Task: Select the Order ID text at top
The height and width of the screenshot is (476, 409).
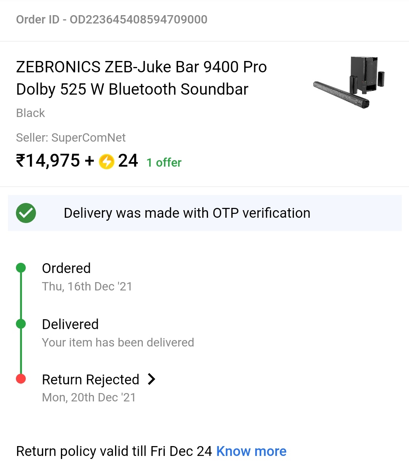Action: 112,20
